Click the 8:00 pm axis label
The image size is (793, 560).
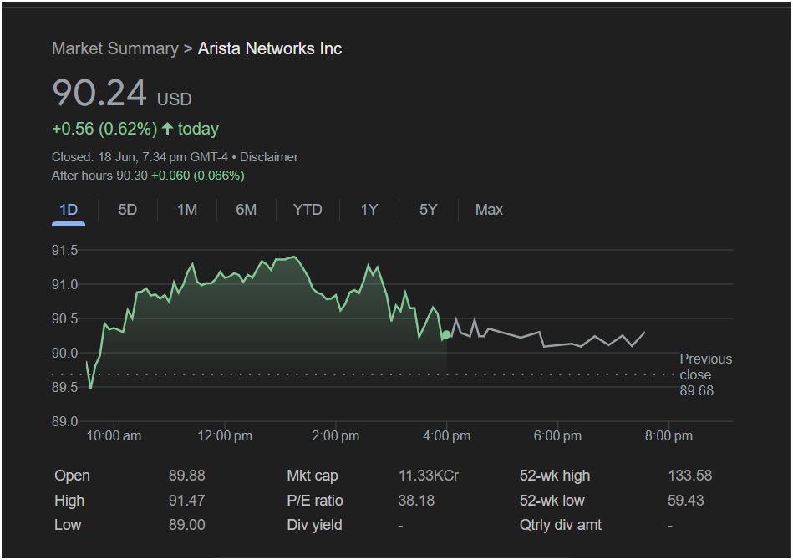coord(668,435)
